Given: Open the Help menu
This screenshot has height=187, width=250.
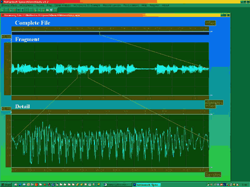Looking at the screenshot, I should [x=144, y=5].
